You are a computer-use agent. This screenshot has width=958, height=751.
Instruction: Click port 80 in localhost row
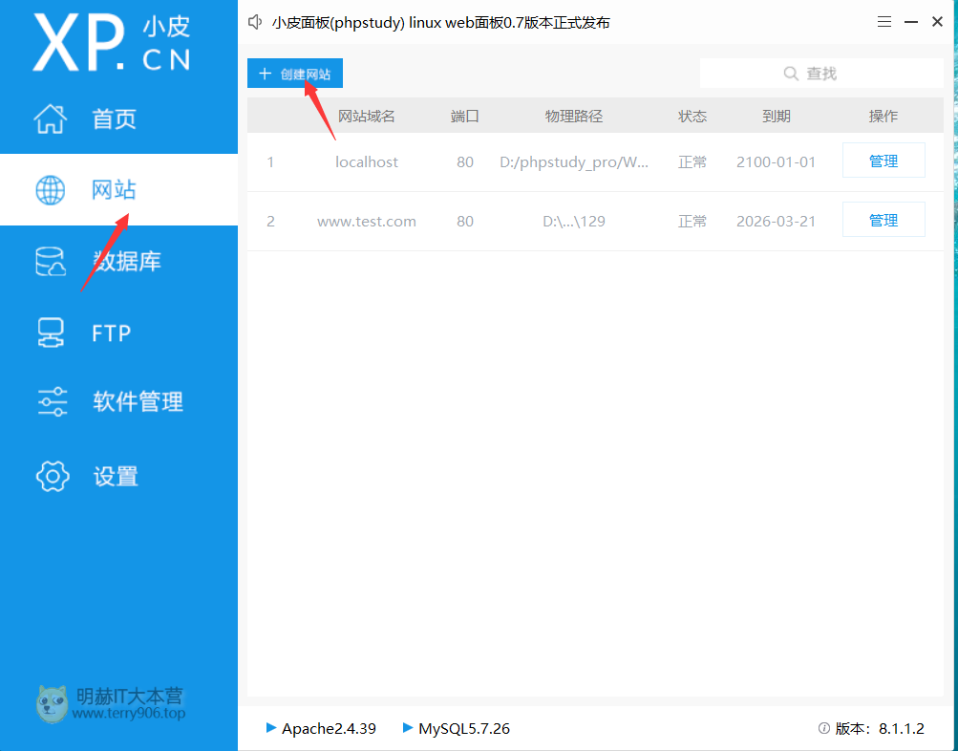click(465, 161)
